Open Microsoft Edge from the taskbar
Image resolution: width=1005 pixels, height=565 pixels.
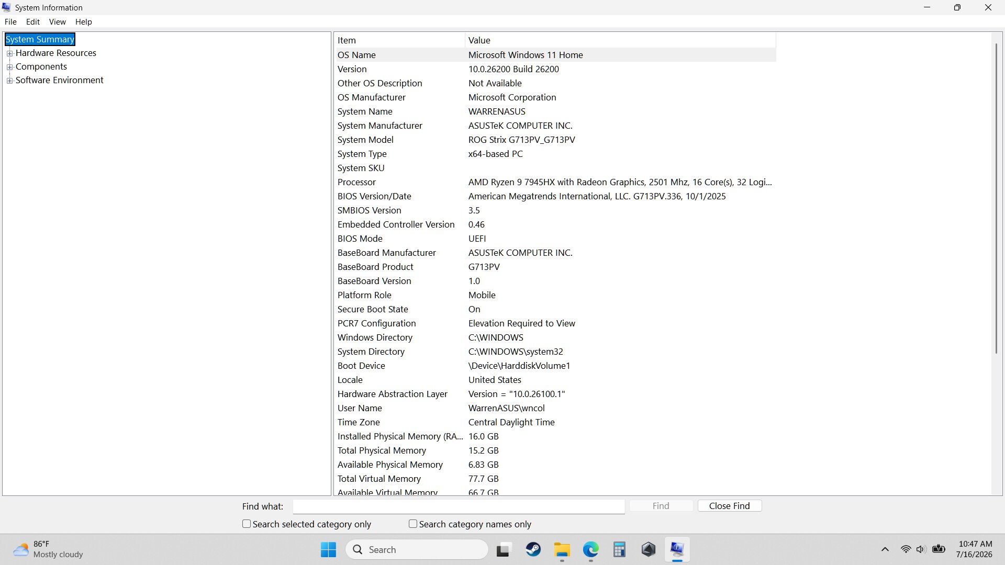tap(591, 550)
